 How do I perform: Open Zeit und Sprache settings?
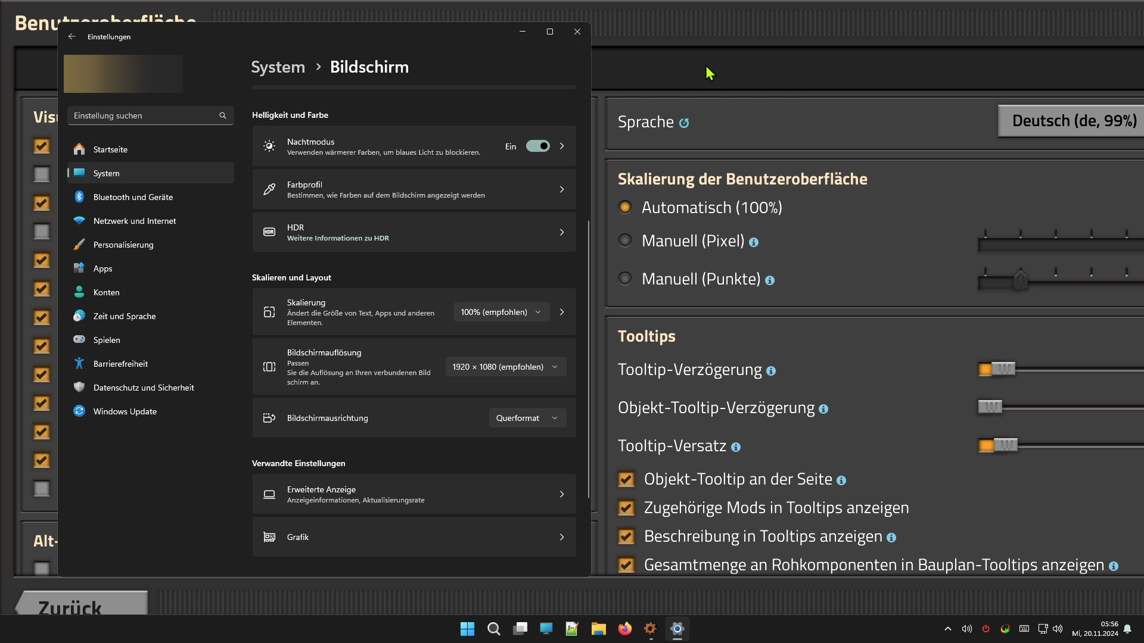(x=151, y=316)
